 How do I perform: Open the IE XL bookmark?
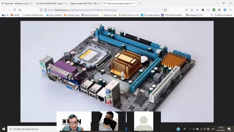coord(5,15)
